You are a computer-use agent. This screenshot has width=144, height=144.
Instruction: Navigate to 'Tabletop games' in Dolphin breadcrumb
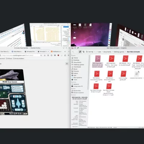[119, 52]
